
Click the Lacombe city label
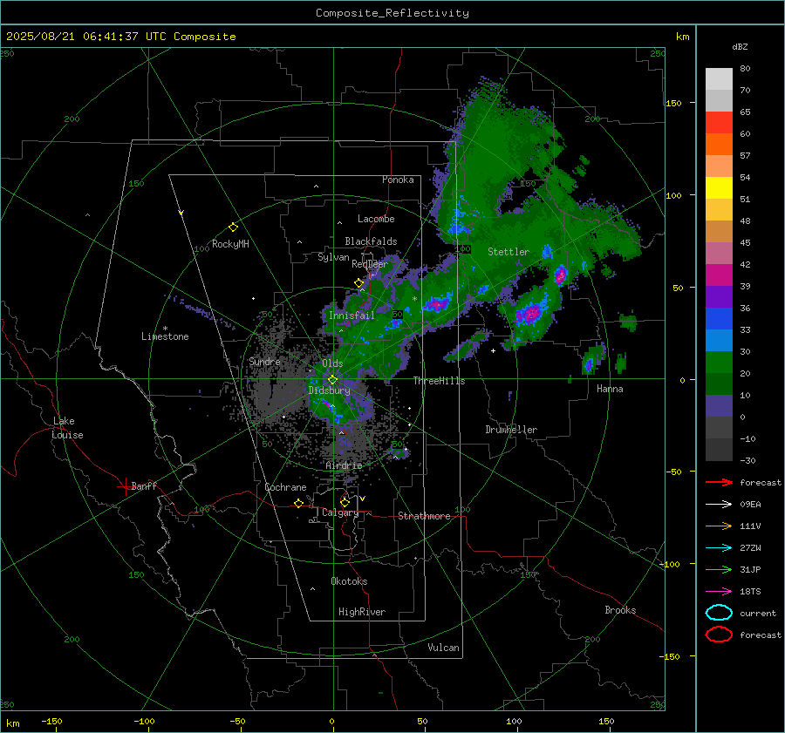pyautogui.click(x=376, y=219)
